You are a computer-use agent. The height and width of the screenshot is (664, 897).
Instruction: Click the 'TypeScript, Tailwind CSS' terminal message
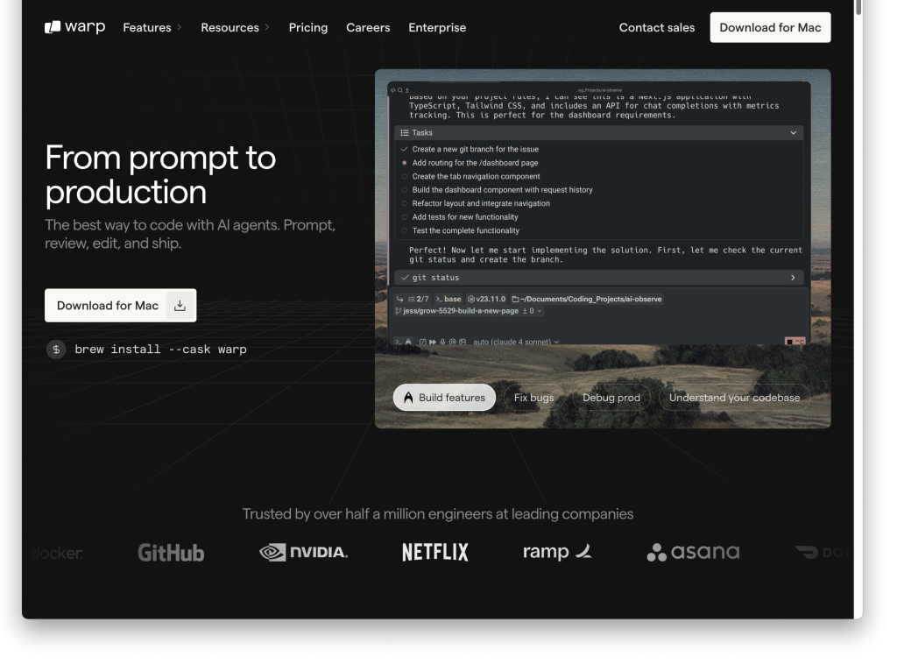(594, 110)
